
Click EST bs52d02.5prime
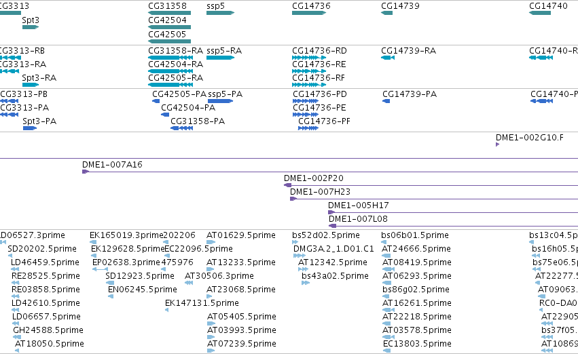pyautogui.click(x=295, y=242)
